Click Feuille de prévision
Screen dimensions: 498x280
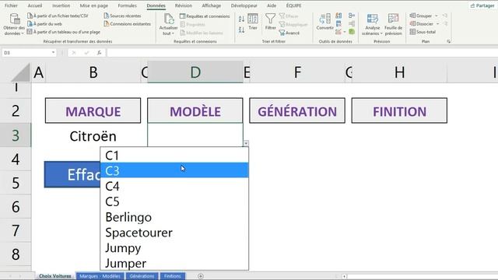click(393, 24)
